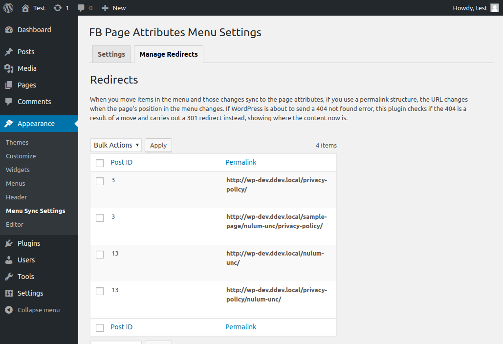Click the Posts pushpin icon
The image size is (503, 344).
(9, 52)
